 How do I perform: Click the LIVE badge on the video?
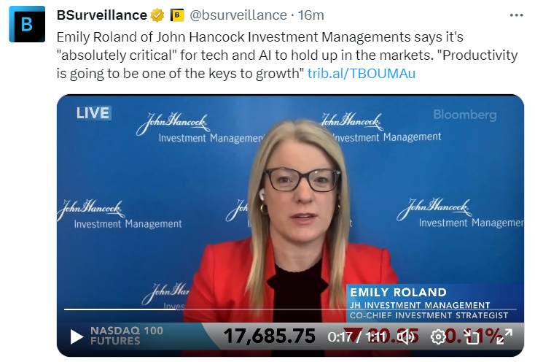pos(93,113)
